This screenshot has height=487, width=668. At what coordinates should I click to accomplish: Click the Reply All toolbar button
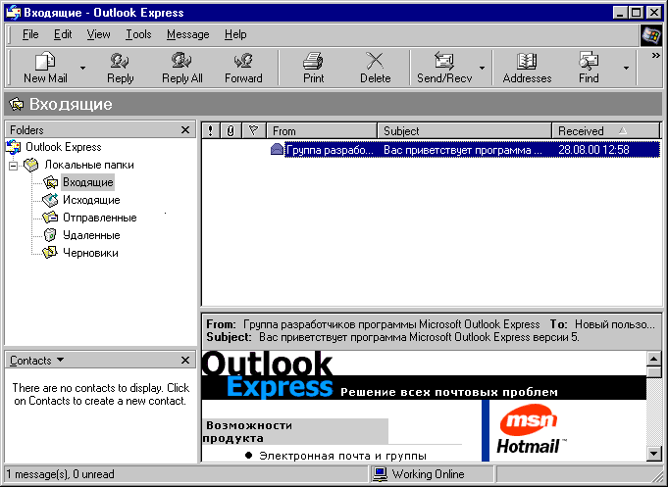(181, 68)
